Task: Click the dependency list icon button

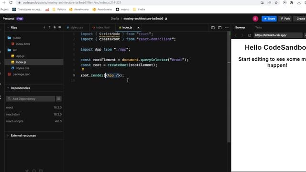Action: 59,99
